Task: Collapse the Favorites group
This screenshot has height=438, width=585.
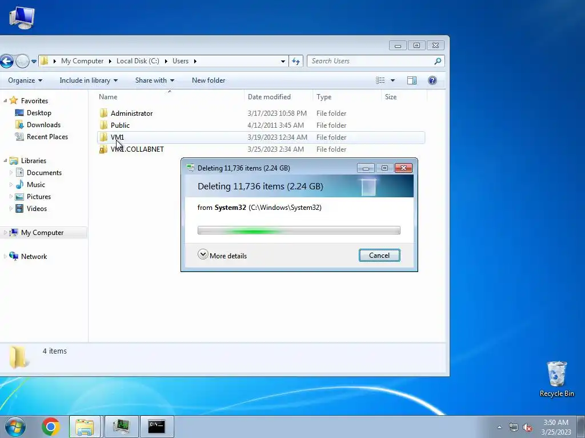Action: click(x=5, y=101)
